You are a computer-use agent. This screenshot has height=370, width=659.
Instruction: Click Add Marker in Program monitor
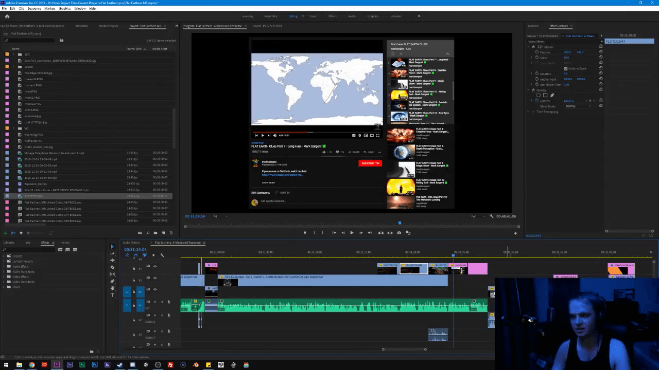tap(305, 233)
